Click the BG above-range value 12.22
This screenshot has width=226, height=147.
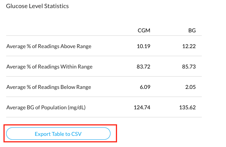coord(189,46)
